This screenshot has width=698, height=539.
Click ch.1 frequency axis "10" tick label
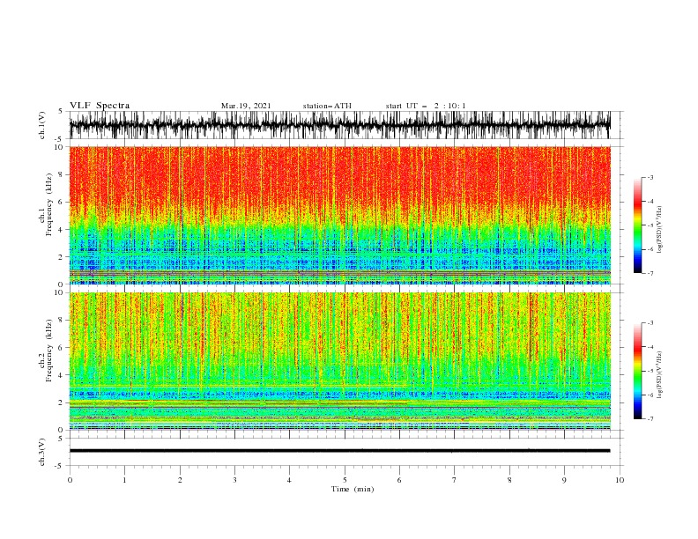pyautogui.click(x=60, y=147)
